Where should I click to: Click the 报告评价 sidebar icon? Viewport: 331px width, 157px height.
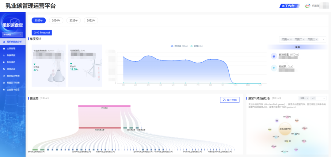click(x=4, y=62)
